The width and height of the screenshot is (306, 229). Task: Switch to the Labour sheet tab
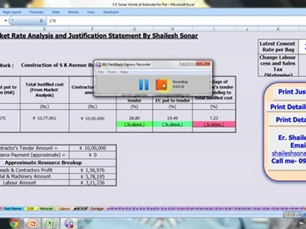pos(64,209)
